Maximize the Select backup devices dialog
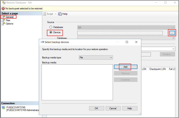179x118 pixels. 127,42
